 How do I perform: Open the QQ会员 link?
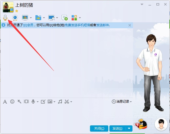point(28,25)
